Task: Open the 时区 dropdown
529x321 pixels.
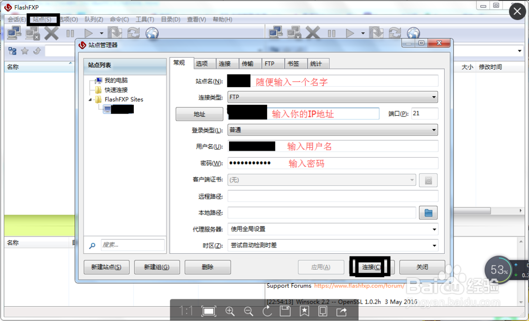Action: [333, 245]
